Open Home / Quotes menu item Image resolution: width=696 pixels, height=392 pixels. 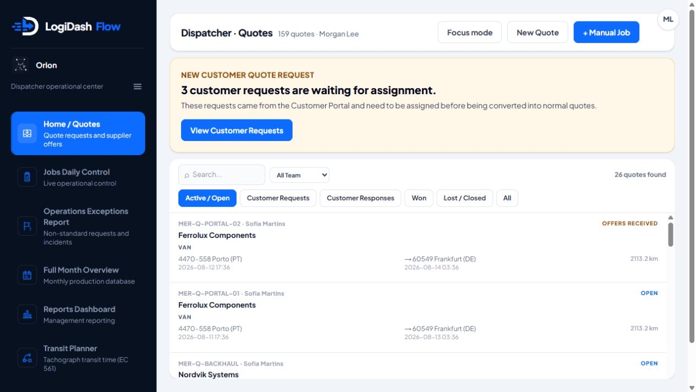pos(78,133)
